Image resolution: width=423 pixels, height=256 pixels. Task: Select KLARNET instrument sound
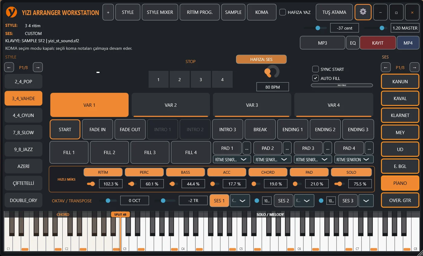point(400,115)
